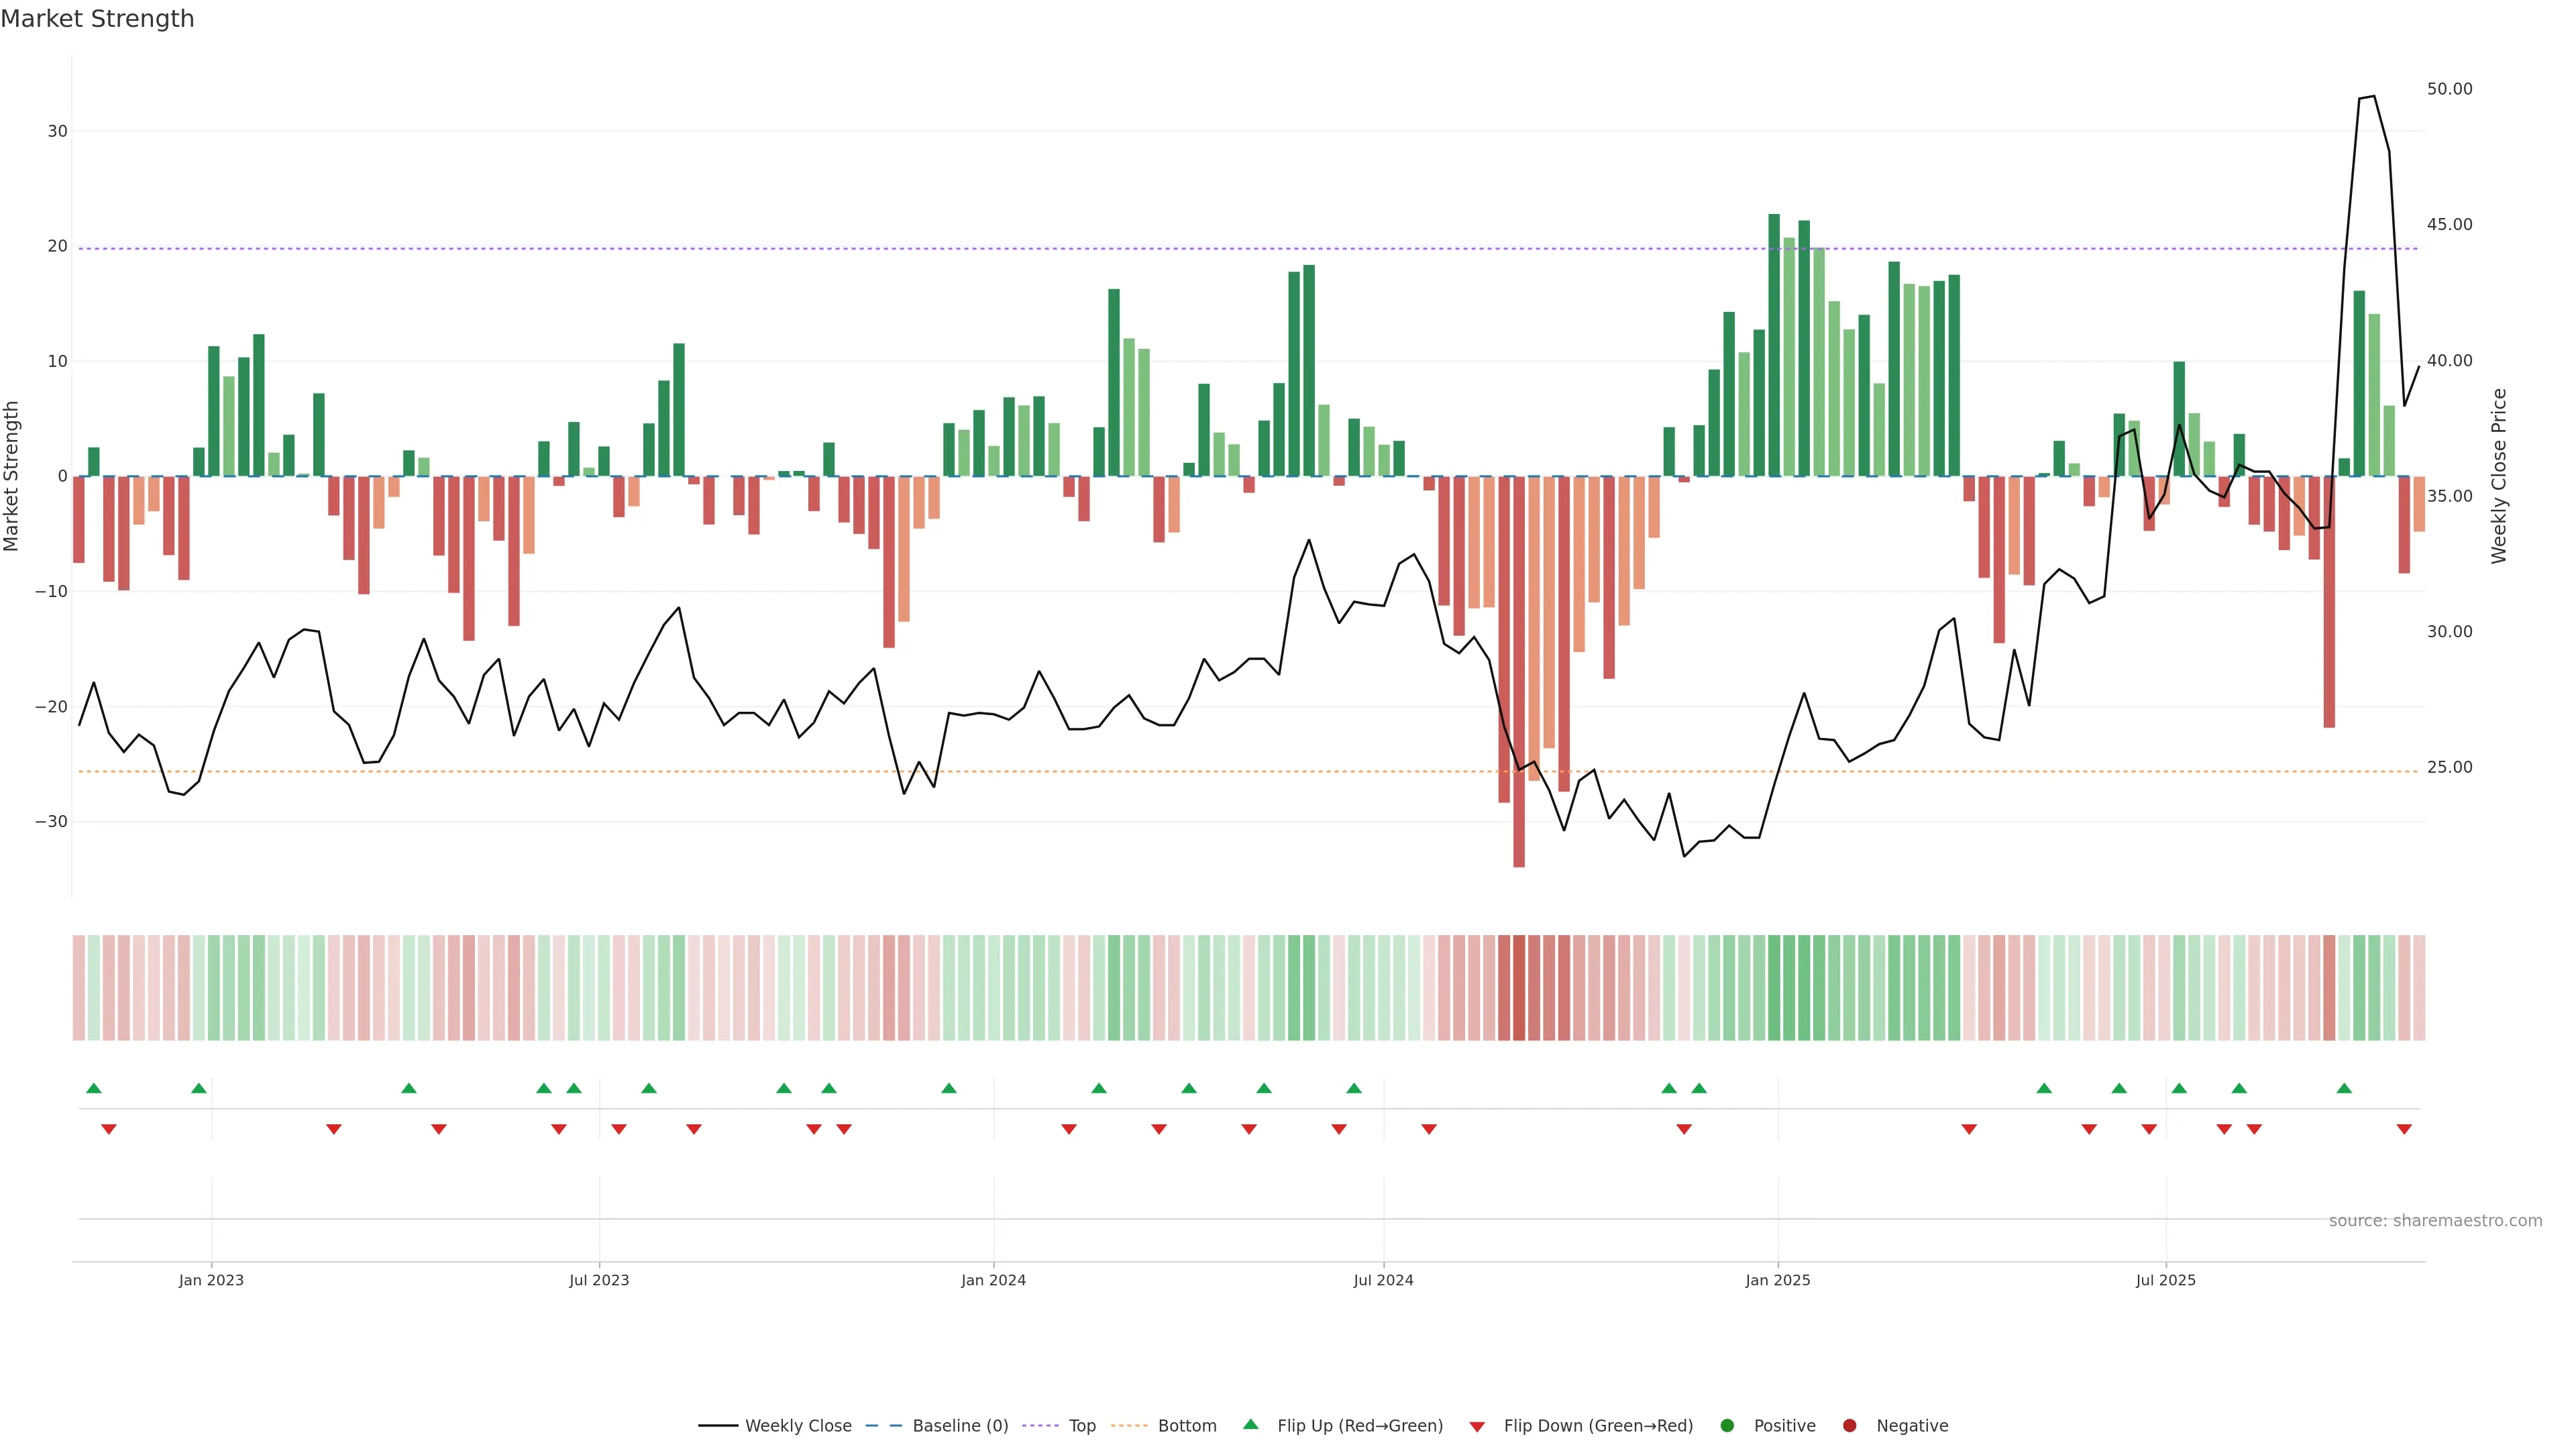Select the leftmost red flip-down triangle marker
The image size is (2576, 1449).
pyautogui.click(x=109, y=1129)
